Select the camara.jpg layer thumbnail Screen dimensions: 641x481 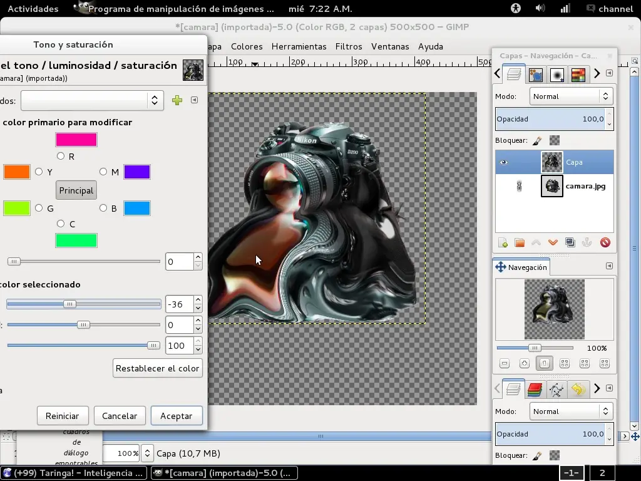pyautogui.click(x=552, y=186)
